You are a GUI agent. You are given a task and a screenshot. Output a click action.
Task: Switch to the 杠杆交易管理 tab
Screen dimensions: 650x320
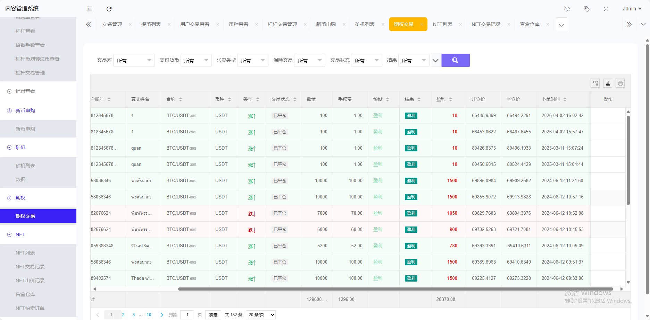pyautogui.click(x=282, y=24)
